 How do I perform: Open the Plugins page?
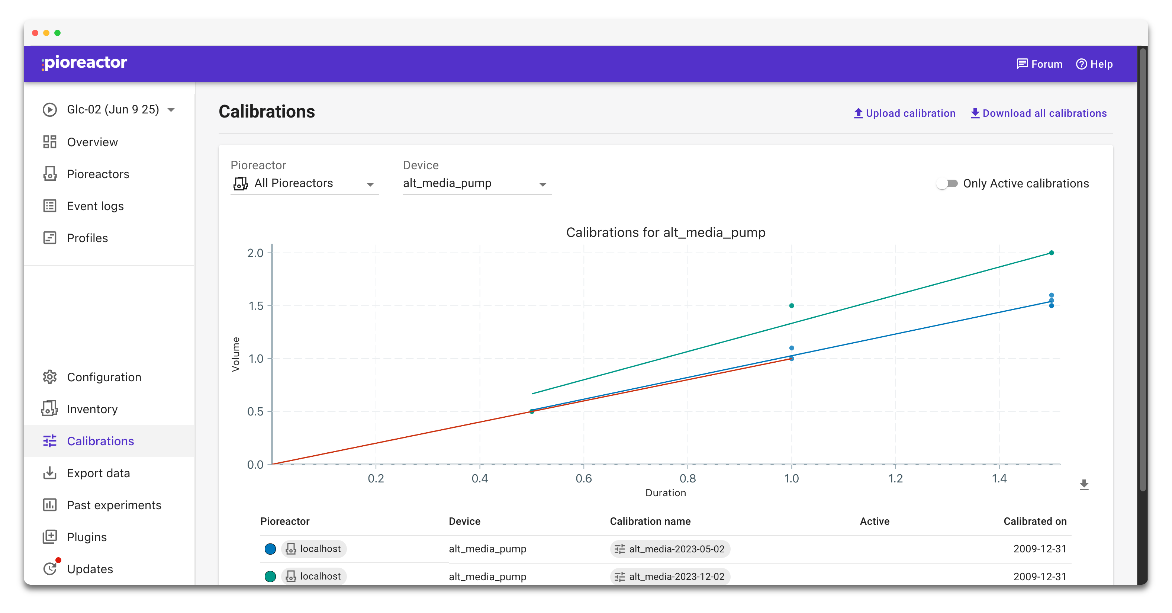49,537
